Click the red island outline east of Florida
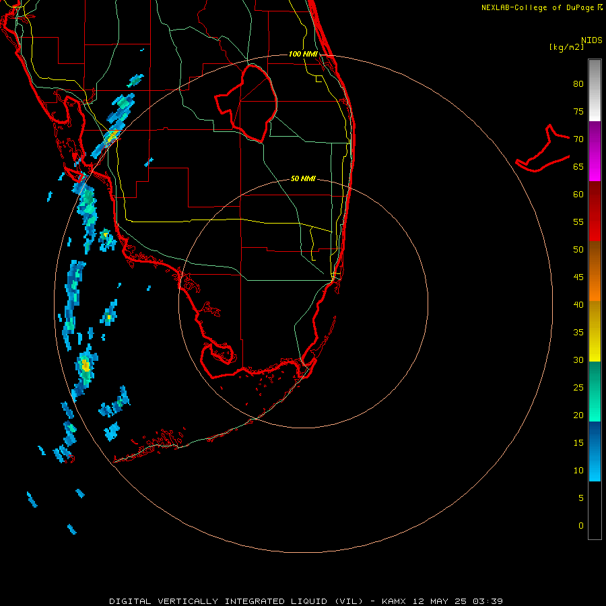 pos(543,148)
